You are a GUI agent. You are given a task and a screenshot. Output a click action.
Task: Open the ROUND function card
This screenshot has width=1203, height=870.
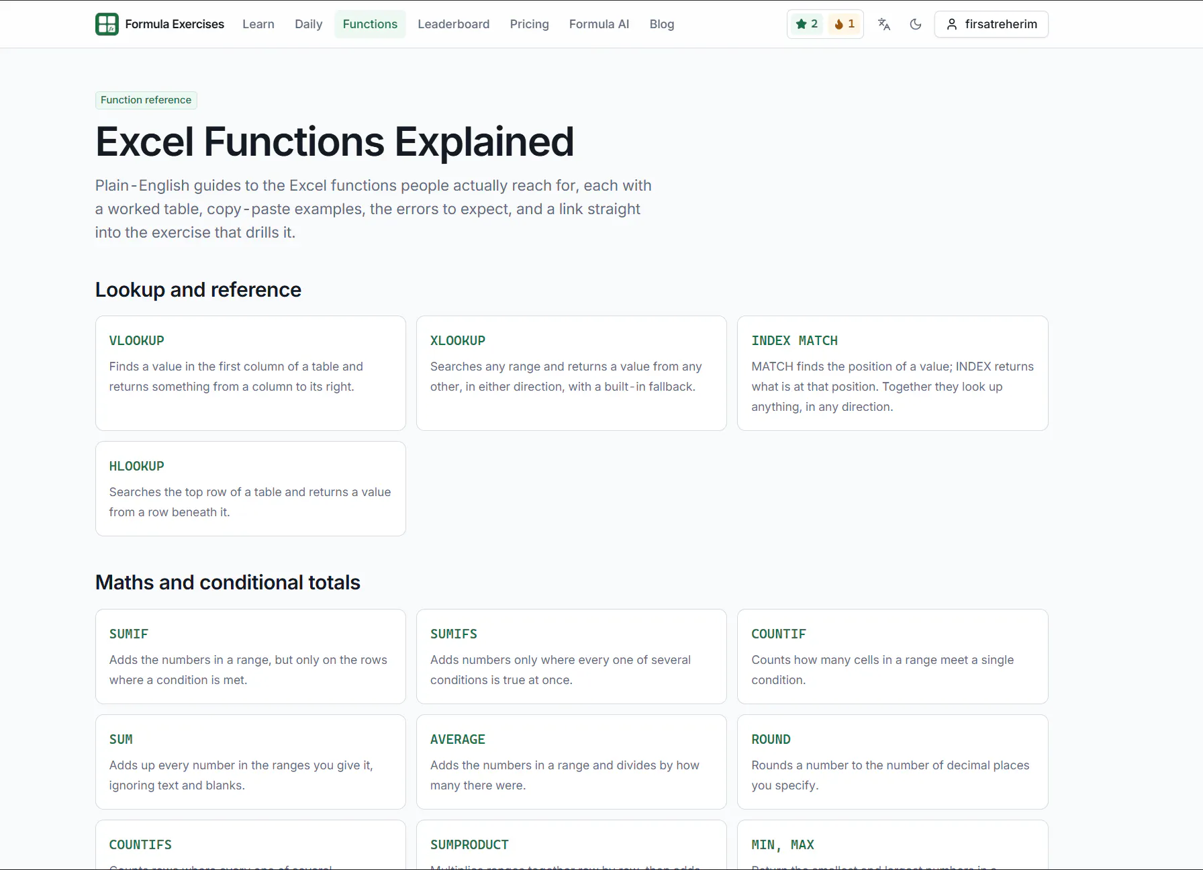[x=893, y=762]
